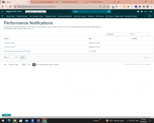Click the browser address bar URL
154x123 pixels.
[x=36, y=7]
